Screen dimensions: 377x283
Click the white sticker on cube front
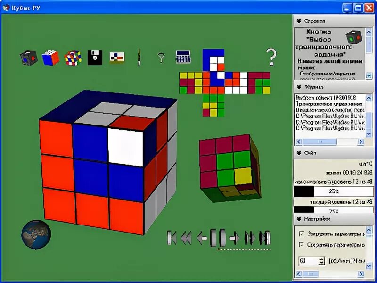126,147
